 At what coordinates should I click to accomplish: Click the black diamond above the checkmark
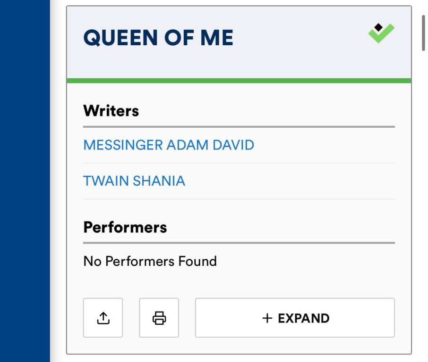click(378, 27)
